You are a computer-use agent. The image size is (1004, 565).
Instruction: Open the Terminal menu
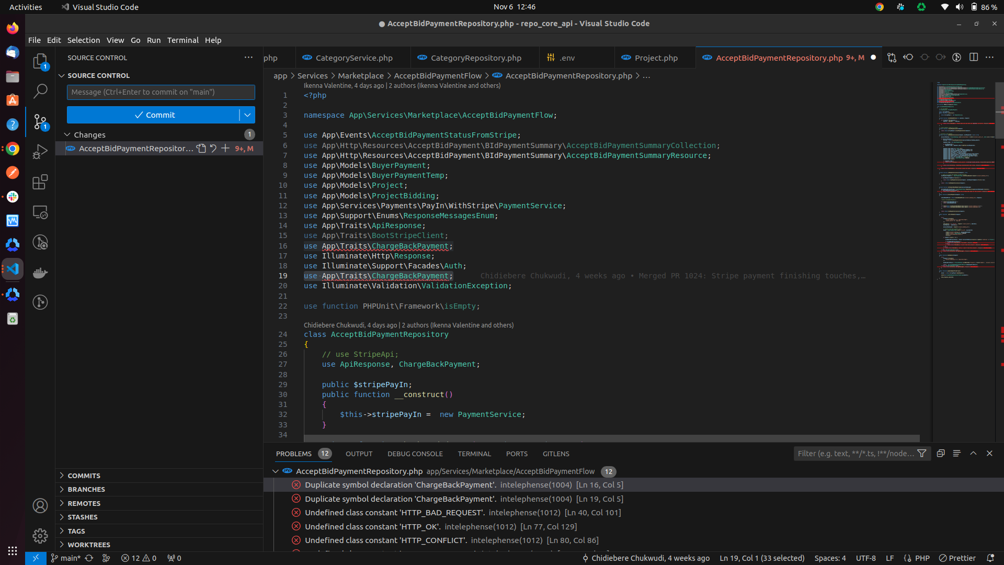[182, 40]
